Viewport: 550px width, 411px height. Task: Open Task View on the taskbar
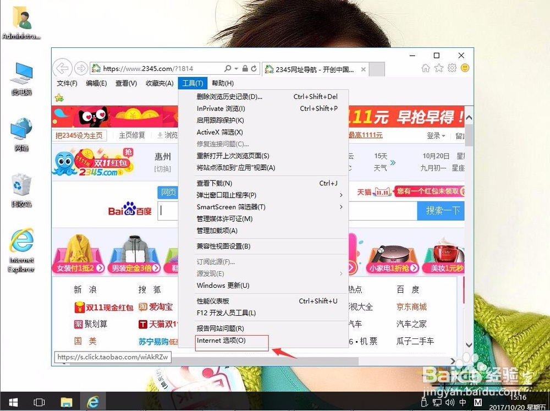click(39, 402)
